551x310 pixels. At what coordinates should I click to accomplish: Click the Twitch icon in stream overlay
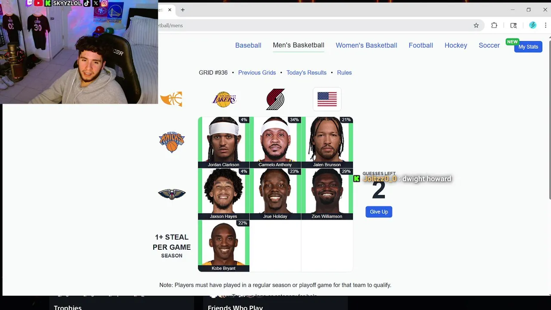(x=30, y=3)
